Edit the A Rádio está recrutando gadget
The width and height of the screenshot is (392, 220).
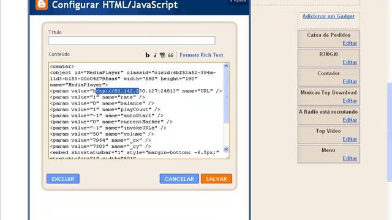coord(350,120)
